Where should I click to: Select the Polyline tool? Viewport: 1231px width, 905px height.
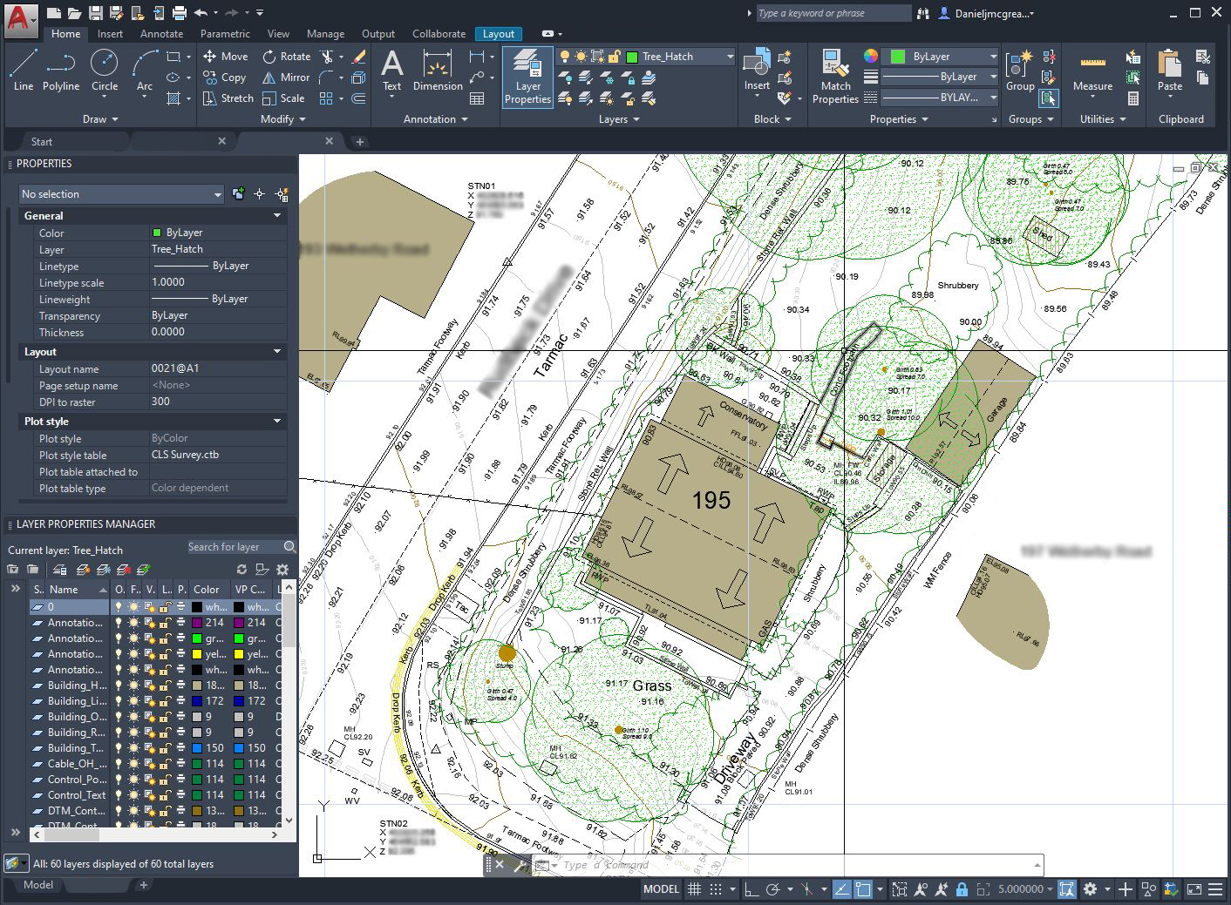61,70
